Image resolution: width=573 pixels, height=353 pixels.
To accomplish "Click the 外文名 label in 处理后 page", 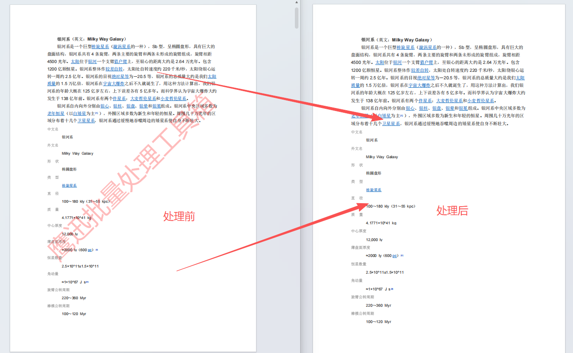I will pyautogui.click(x=357, y=149).
